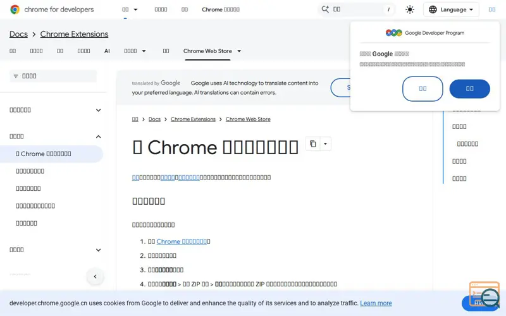This screenshot has width=506, height=316.
Task: Open dropdown arrow of tab right after AI
Action: coord(144,51)
